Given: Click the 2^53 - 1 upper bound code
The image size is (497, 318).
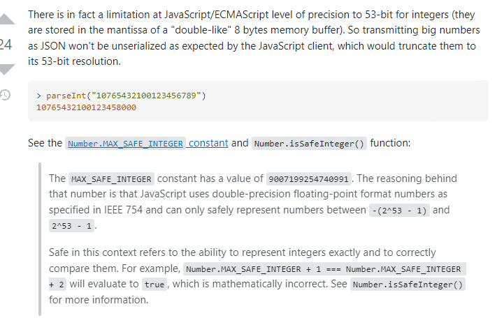Looking at the screenshot, I should click(x=72, y=225).
